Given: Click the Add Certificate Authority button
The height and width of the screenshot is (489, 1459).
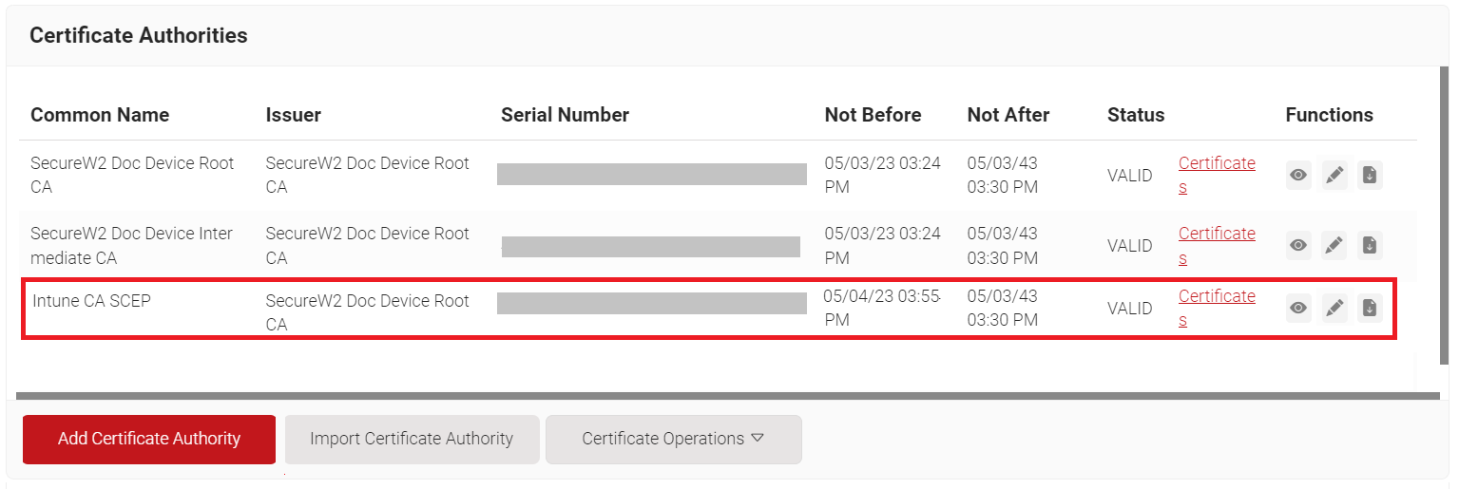Looking at the screenshot, I should (149, 439).
